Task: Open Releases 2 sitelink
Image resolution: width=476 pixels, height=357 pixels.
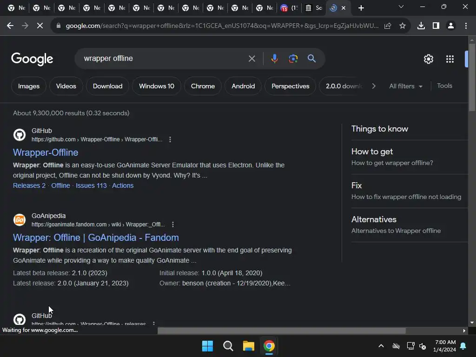Action: 29,185
